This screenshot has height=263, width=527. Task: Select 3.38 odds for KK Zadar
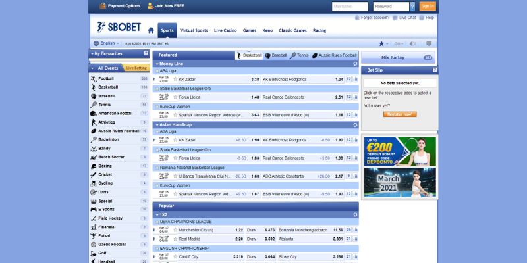(255, 79)
